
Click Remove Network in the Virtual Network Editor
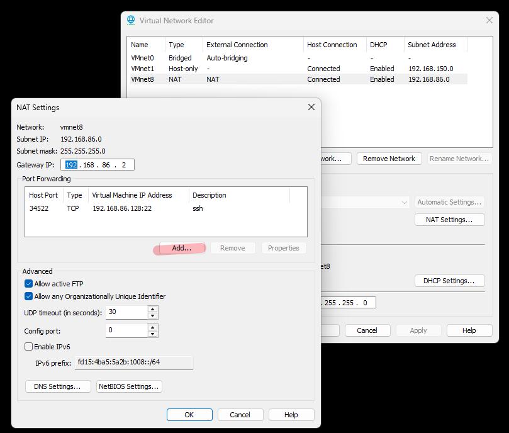click(x=389, y=159)
